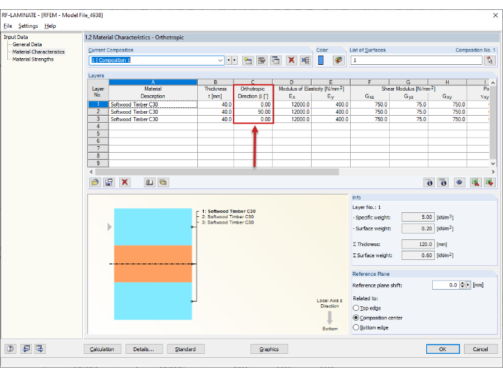Click the Graphics button
The image size is (503, 377).
[269, 349]
